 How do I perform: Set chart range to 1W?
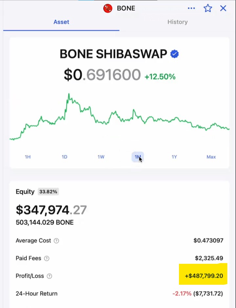[x=101, y=157]
